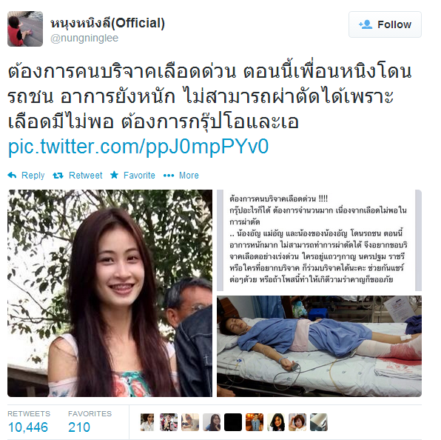Viewport: 441px width, 440px height.
Task: Click the Retweet arrows icon
Action: [x=58, y=176]
